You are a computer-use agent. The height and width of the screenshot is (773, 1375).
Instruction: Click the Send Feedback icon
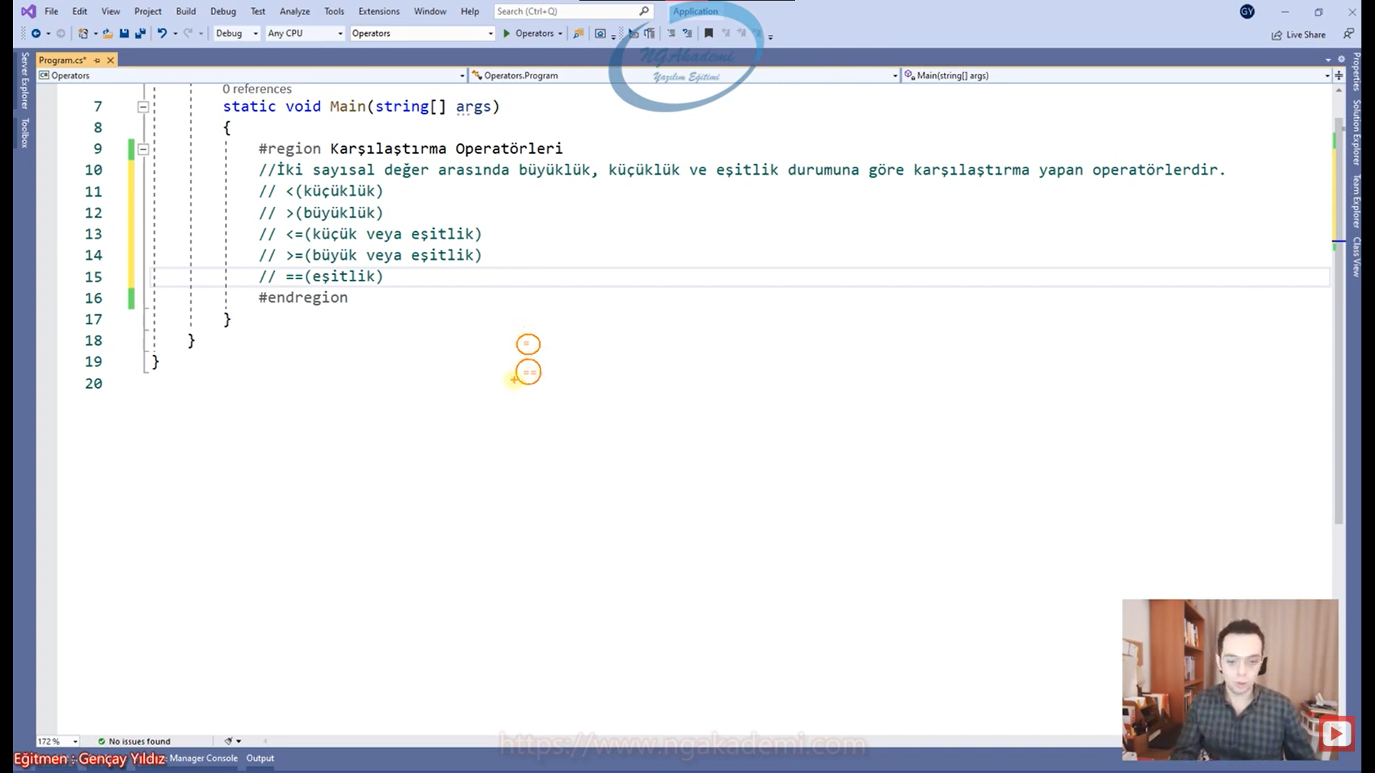[x=1349, y=34]
